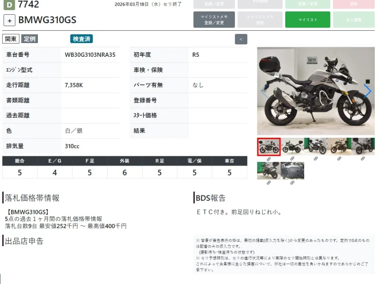
Task: Click the 出品店申告 section heading
Action: pos(24,241)
